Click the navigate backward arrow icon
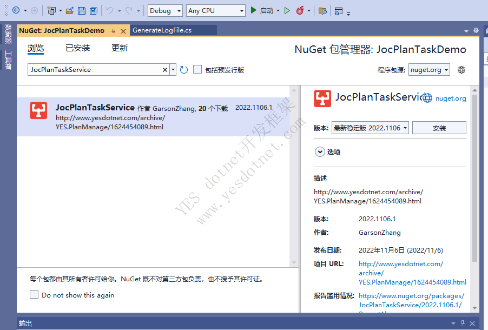Screen dimensions: 488x330 tap(16, 11)
